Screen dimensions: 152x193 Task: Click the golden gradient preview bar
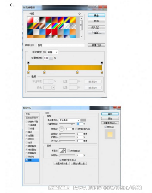click(65, 68)
